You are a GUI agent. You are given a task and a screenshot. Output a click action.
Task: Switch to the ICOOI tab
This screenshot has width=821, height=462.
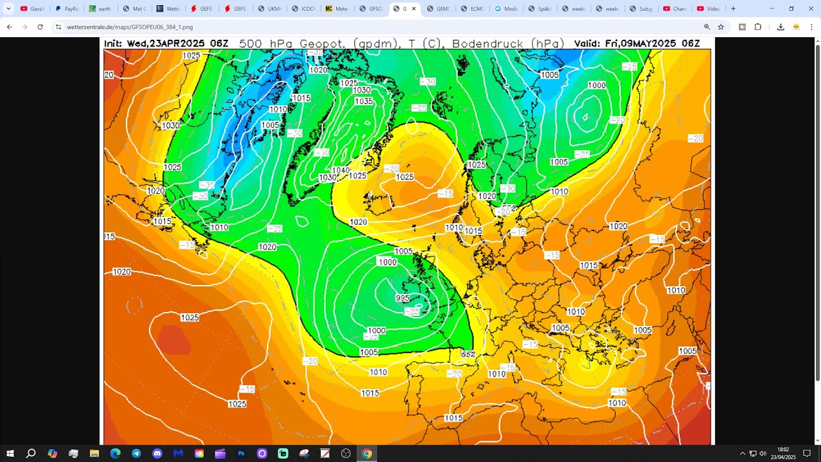pyautogui.click(x=303, y=9)
